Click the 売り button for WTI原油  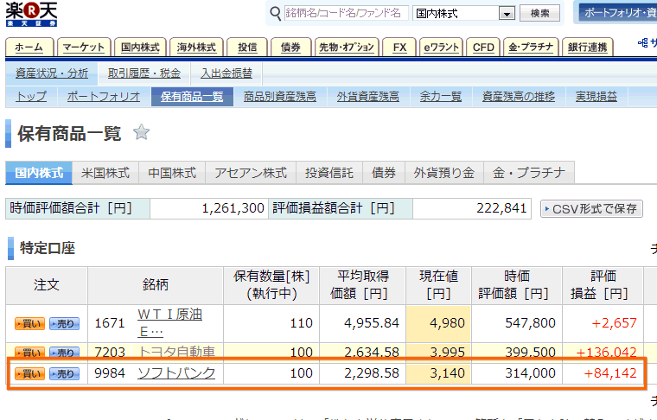[64, 323]
